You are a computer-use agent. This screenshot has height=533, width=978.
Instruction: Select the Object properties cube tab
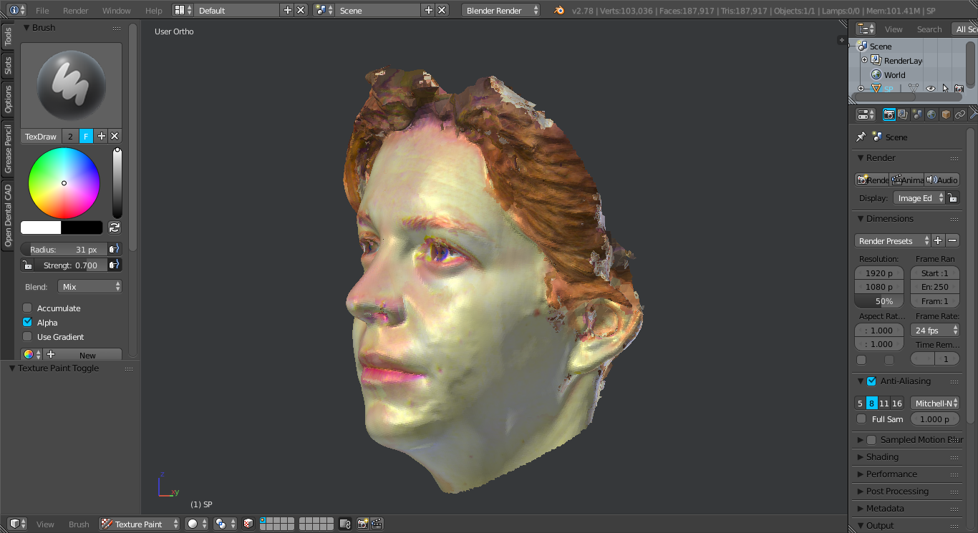click(x=946, y=114)
